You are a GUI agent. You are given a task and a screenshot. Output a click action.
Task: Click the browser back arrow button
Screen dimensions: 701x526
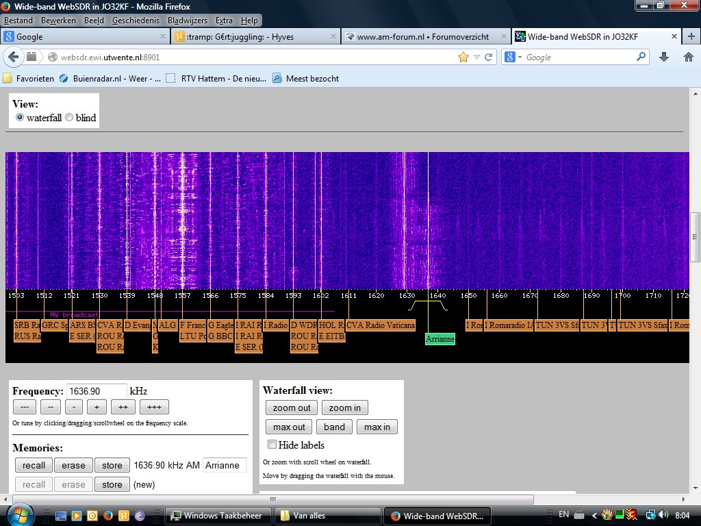pyautogui.click(x=14, y=57)
